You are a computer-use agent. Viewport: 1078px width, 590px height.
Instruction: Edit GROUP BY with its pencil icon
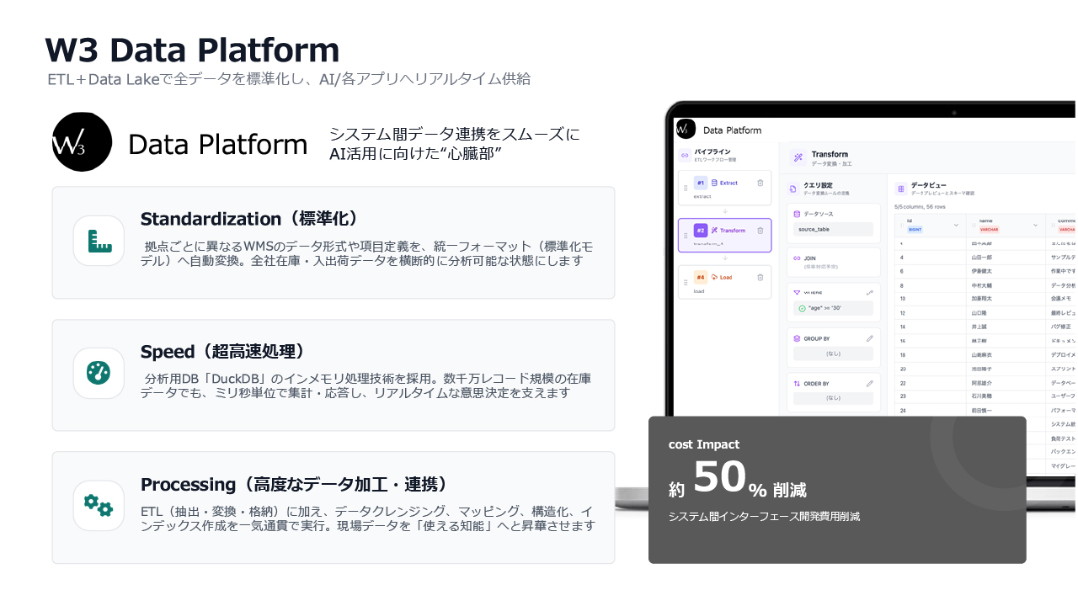(x=869, y=338)
